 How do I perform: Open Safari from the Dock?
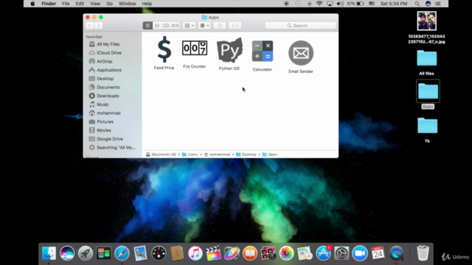(x=122, y=253)
